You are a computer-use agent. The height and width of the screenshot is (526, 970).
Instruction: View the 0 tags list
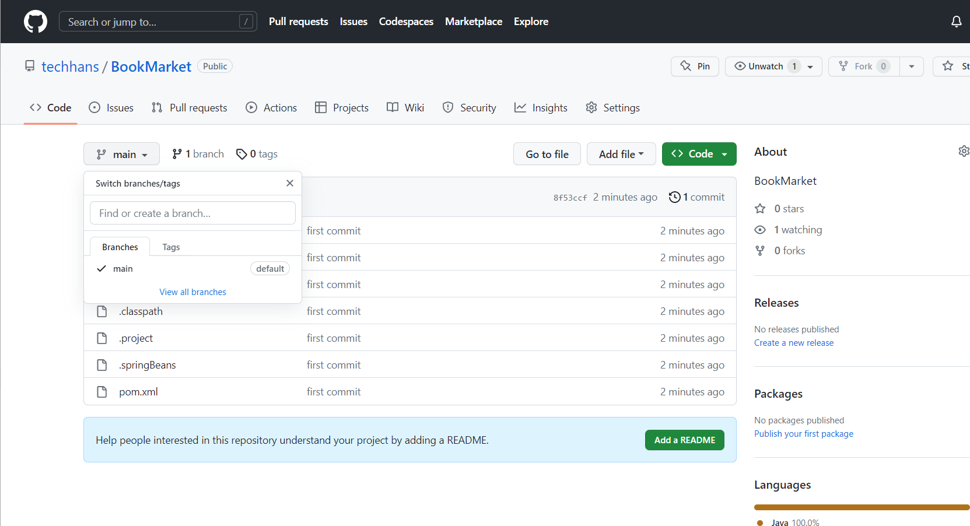point(257,154)
